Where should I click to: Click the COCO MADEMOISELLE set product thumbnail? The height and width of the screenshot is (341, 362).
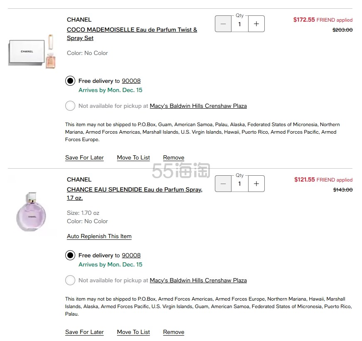point(32,52)
